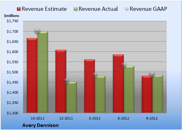
Task: Select the red estimate bar for 10-2011
Action: pos(32,75)
